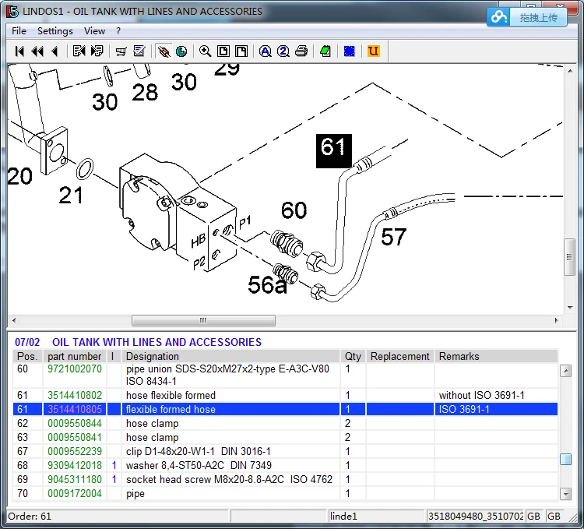This screenshot has height=529, width=584.
Task: Click the parts list scrollbar thumb
Action: 565,459
